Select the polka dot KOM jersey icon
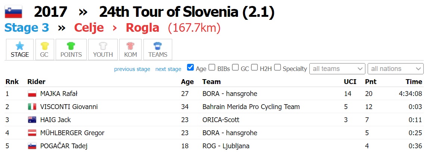Viewport: 427px width, 152px height. pos(130,46)
